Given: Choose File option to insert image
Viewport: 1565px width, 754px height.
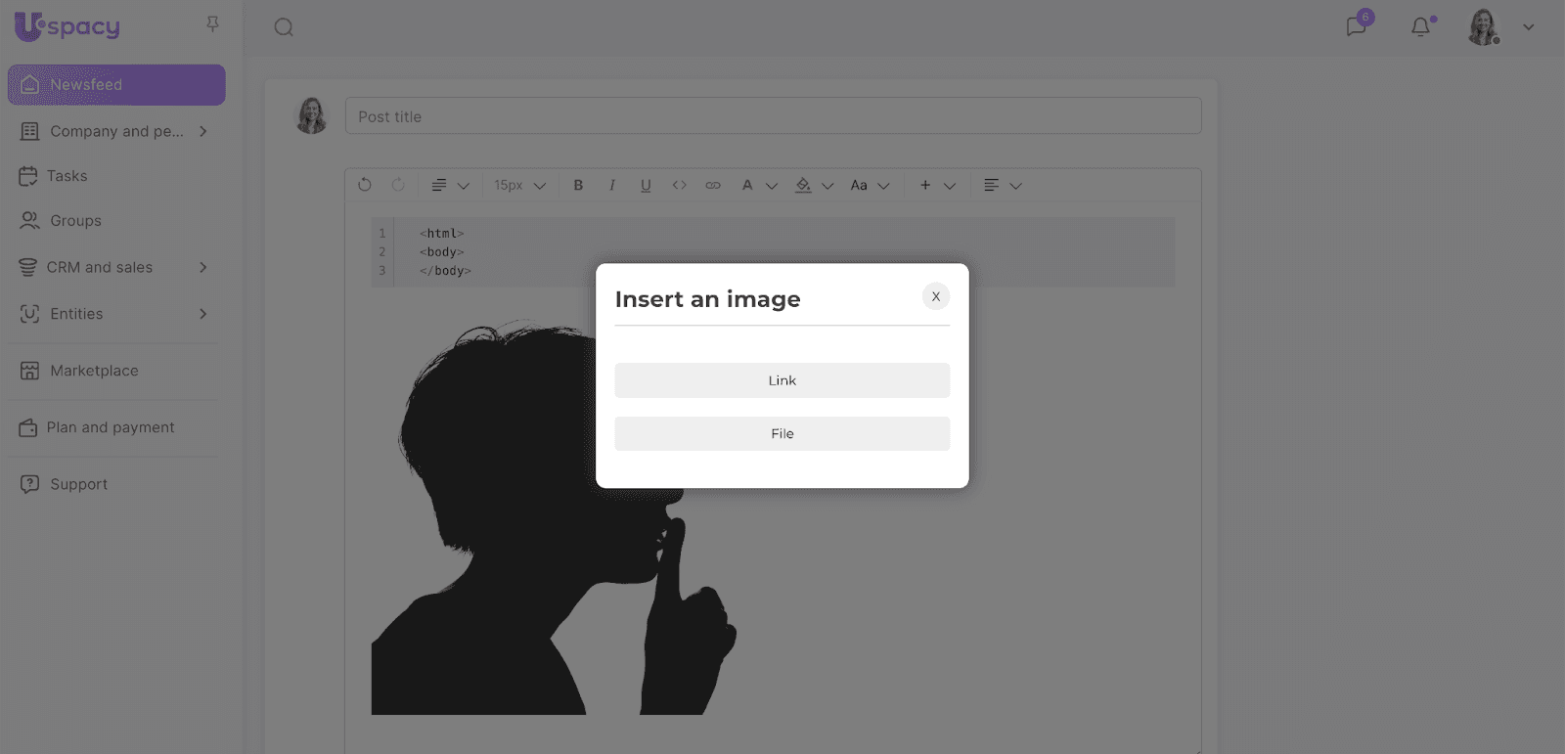Looking at the screenshot, I should 782,434.
